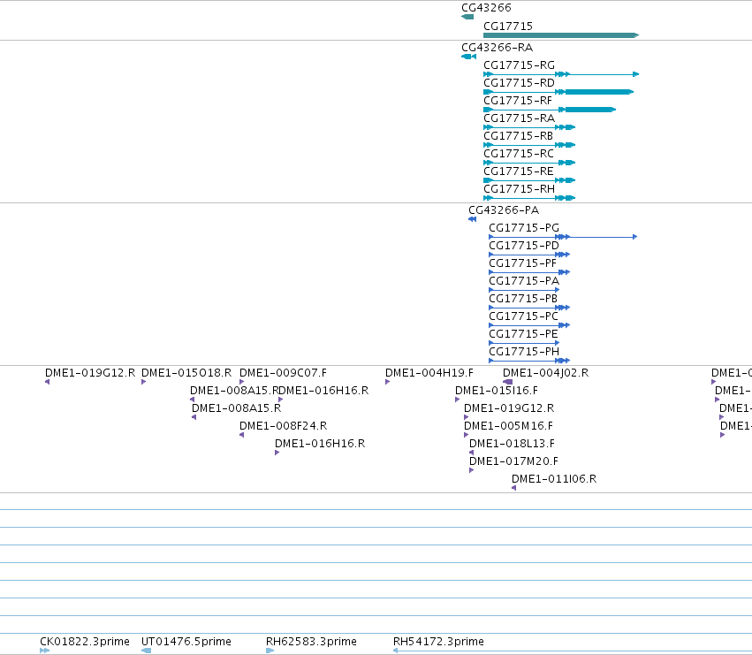Click the CK01822.3prime EST label
This screenshot has height=655, width=752.
[x=85, y=642]
